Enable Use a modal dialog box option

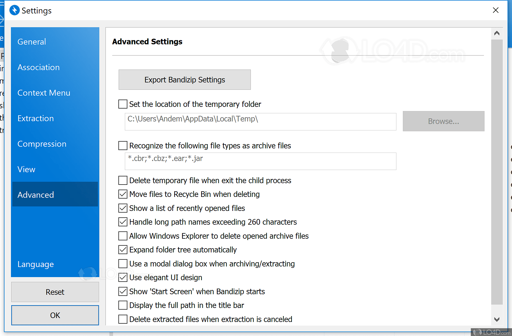coord(123,264)
